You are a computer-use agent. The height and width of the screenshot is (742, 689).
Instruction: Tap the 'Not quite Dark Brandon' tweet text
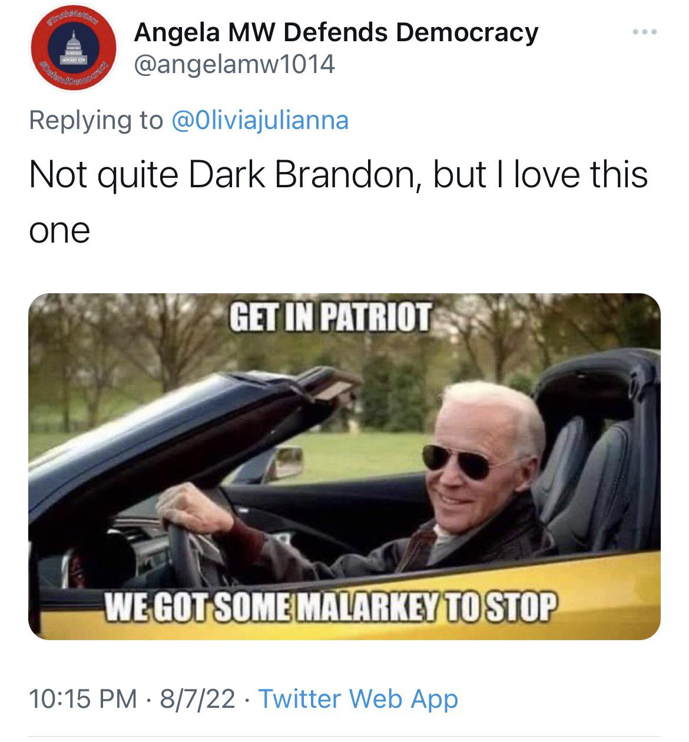338,201
